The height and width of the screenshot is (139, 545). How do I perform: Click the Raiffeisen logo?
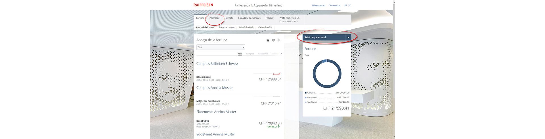(203, 5)
